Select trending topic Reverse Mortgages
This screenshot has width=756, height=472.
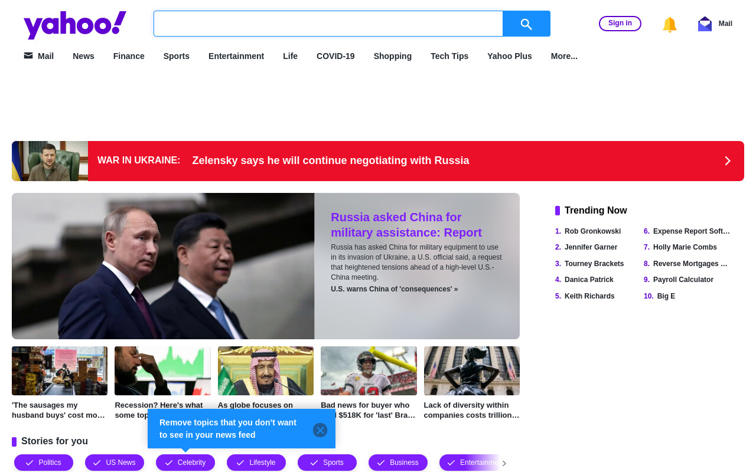pos(690,264)
